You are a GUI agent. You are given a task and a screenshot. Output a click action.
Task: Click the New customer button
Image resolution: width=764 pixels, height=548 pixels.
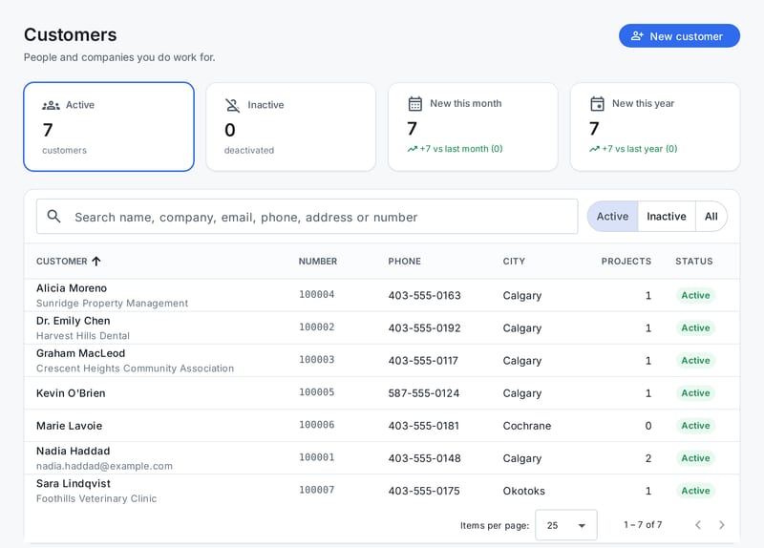point(679,36)
